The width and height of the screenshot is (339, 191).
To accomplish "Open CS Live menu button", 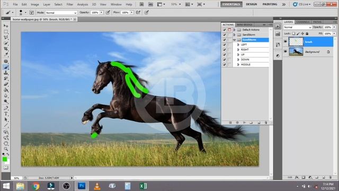I will click(302, 4).
